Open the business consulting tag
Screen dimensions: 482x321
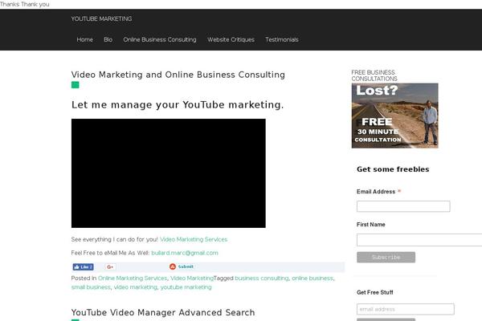pyautogui.click(x=262, y=278)
